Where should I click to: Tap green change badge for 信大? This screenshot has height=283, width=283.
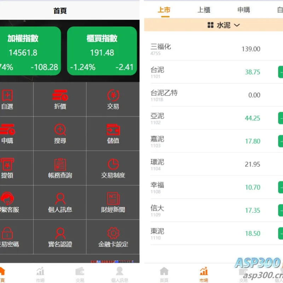(x=281, y=210)
